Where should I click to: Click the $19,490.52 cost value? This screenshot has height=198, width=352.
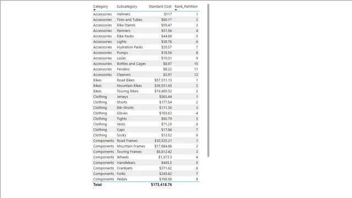click(163, 91)
